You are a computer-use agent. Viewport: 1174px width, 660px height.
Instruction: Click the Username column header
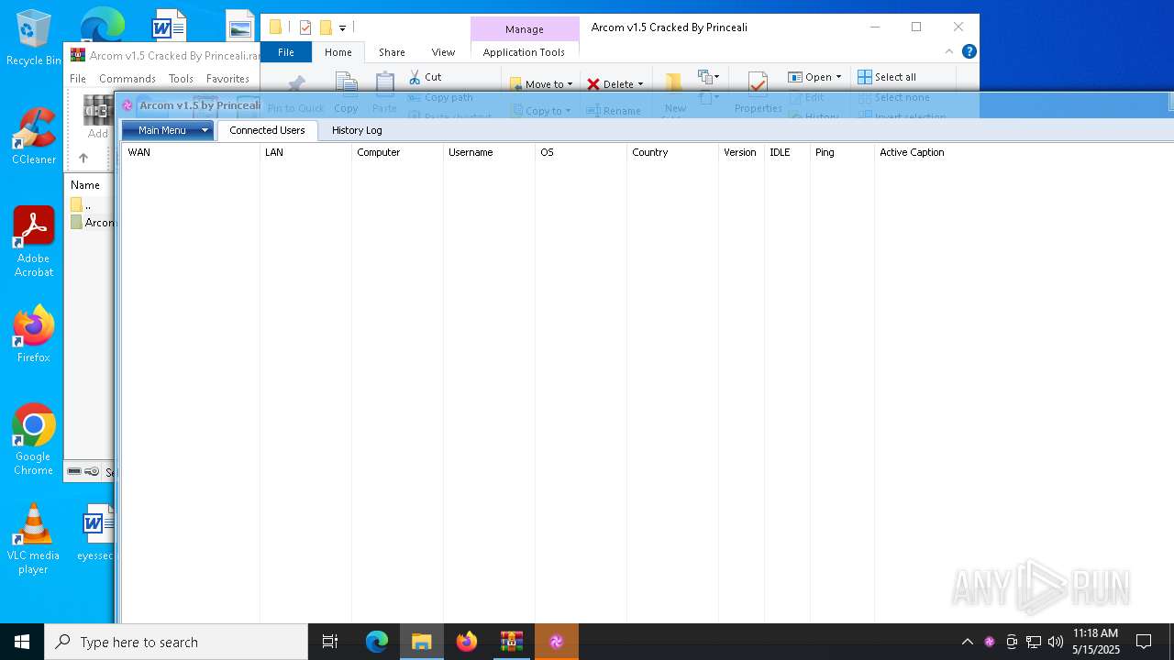489,152
